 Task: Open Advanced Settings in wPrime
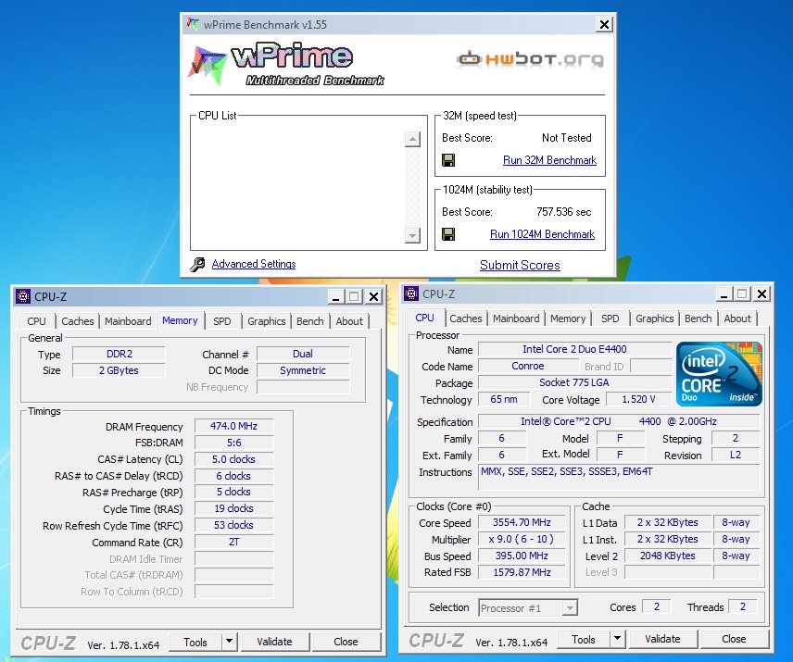[x=254, y=264]
